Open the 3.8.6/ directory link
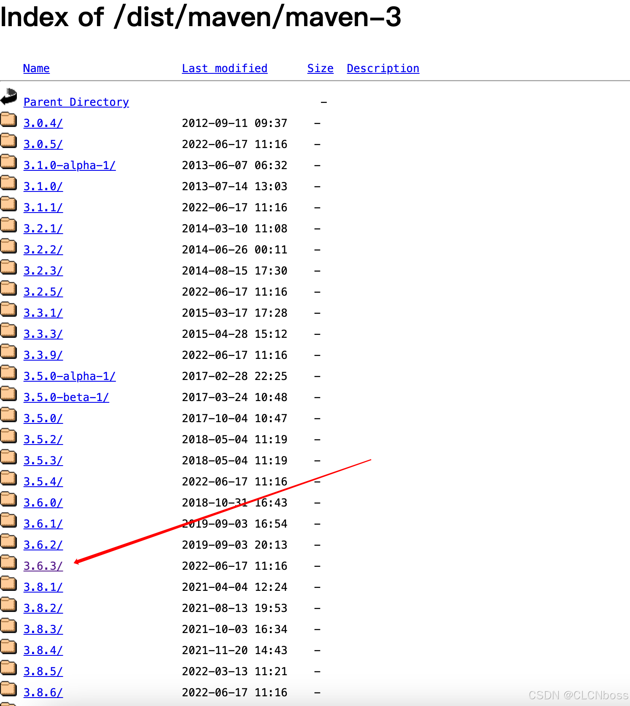 click(43, 693)
